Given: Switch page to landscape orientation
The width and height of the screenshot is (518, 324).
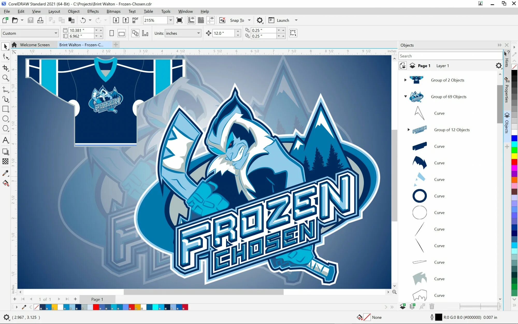Looking at the screenshot, I should (121, 33).
